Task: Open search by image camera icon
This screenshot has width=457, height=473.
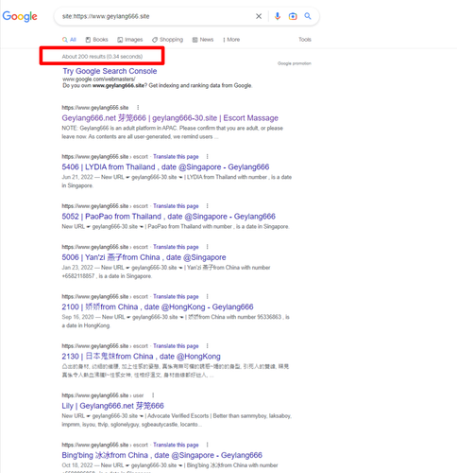Action: [x=293, y=16]
